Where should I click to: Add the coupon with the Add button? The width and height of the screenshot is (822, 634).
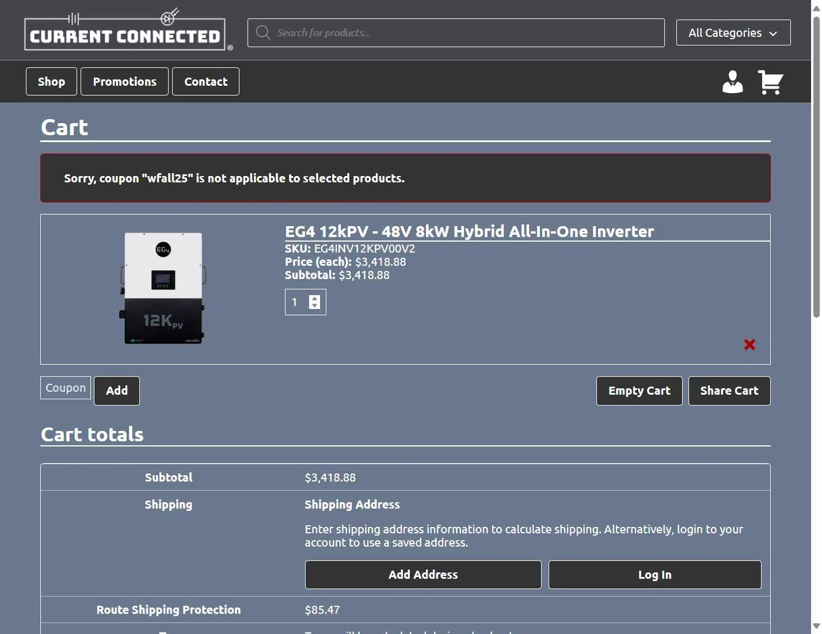(117, 391)
